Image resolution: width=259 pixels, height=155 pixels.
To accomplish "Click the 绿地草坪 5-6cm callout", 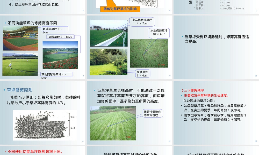I will click(x=142, y=74).
